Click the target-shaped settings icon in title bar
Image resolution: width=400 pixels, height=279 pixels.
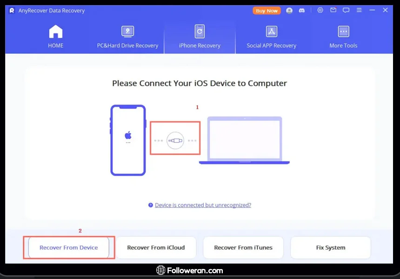click(320, 10)
